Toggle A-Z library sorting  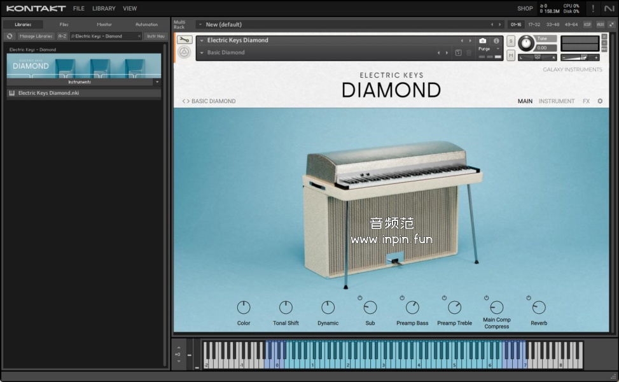pyautogui.click(x=62, y=36)
